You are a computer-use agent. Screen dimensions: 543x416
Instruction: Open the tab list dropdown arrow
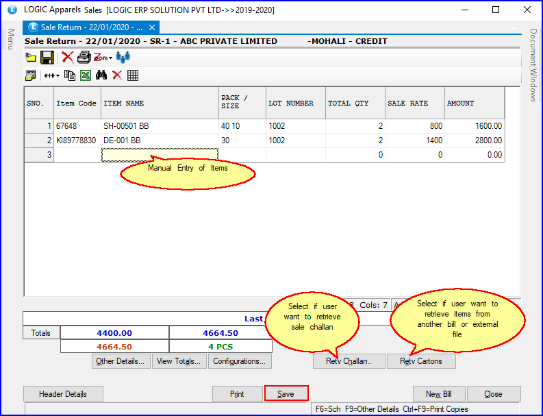click(514, 28)
